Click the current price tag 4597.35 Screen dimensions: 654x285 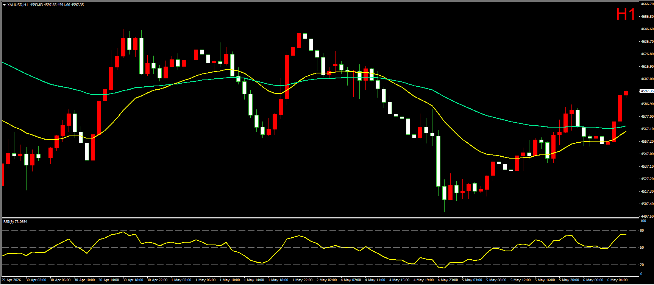coord(646,91)
